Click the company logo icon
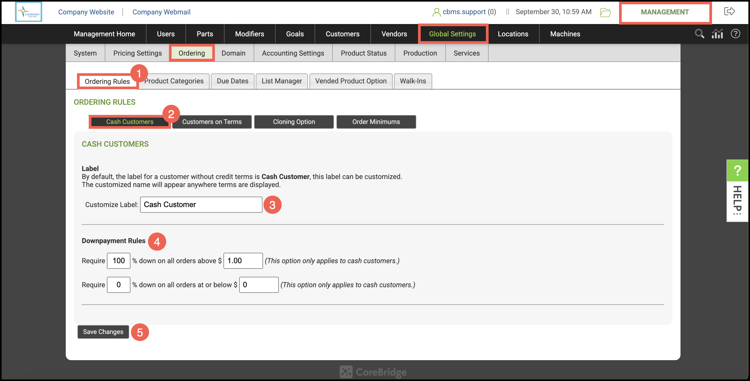The width and height of the screenshot is (750, 381). (x=29, y=12)
